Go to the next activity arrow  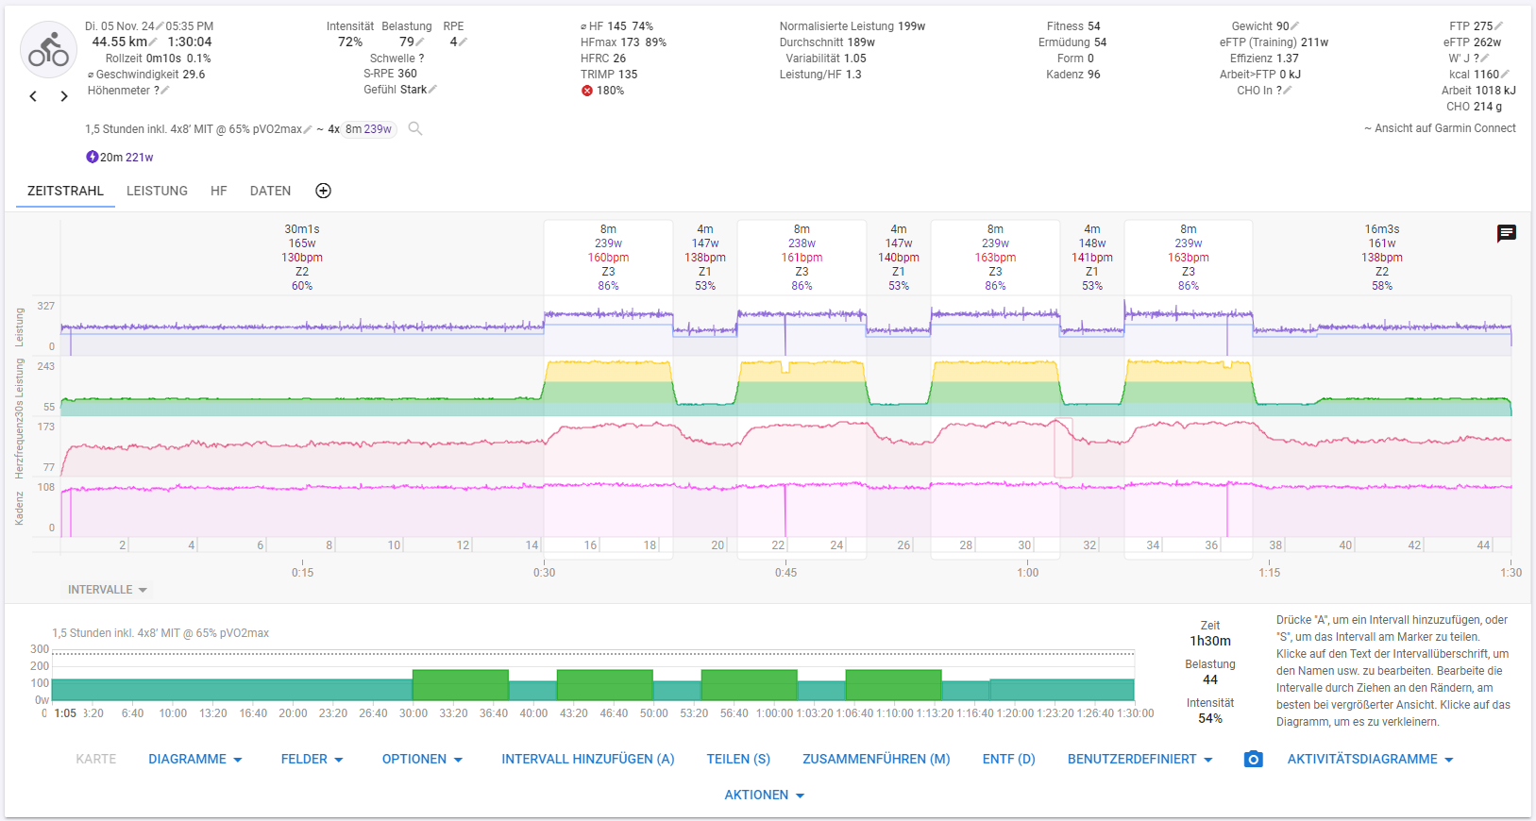[x=64, y=96]
